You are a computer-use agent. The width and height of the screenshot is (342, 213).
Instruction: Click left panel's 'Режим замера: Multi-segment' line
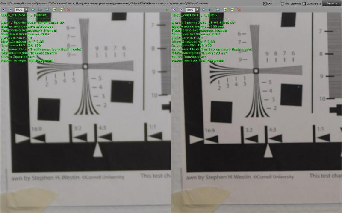click(x=27, y=60)
